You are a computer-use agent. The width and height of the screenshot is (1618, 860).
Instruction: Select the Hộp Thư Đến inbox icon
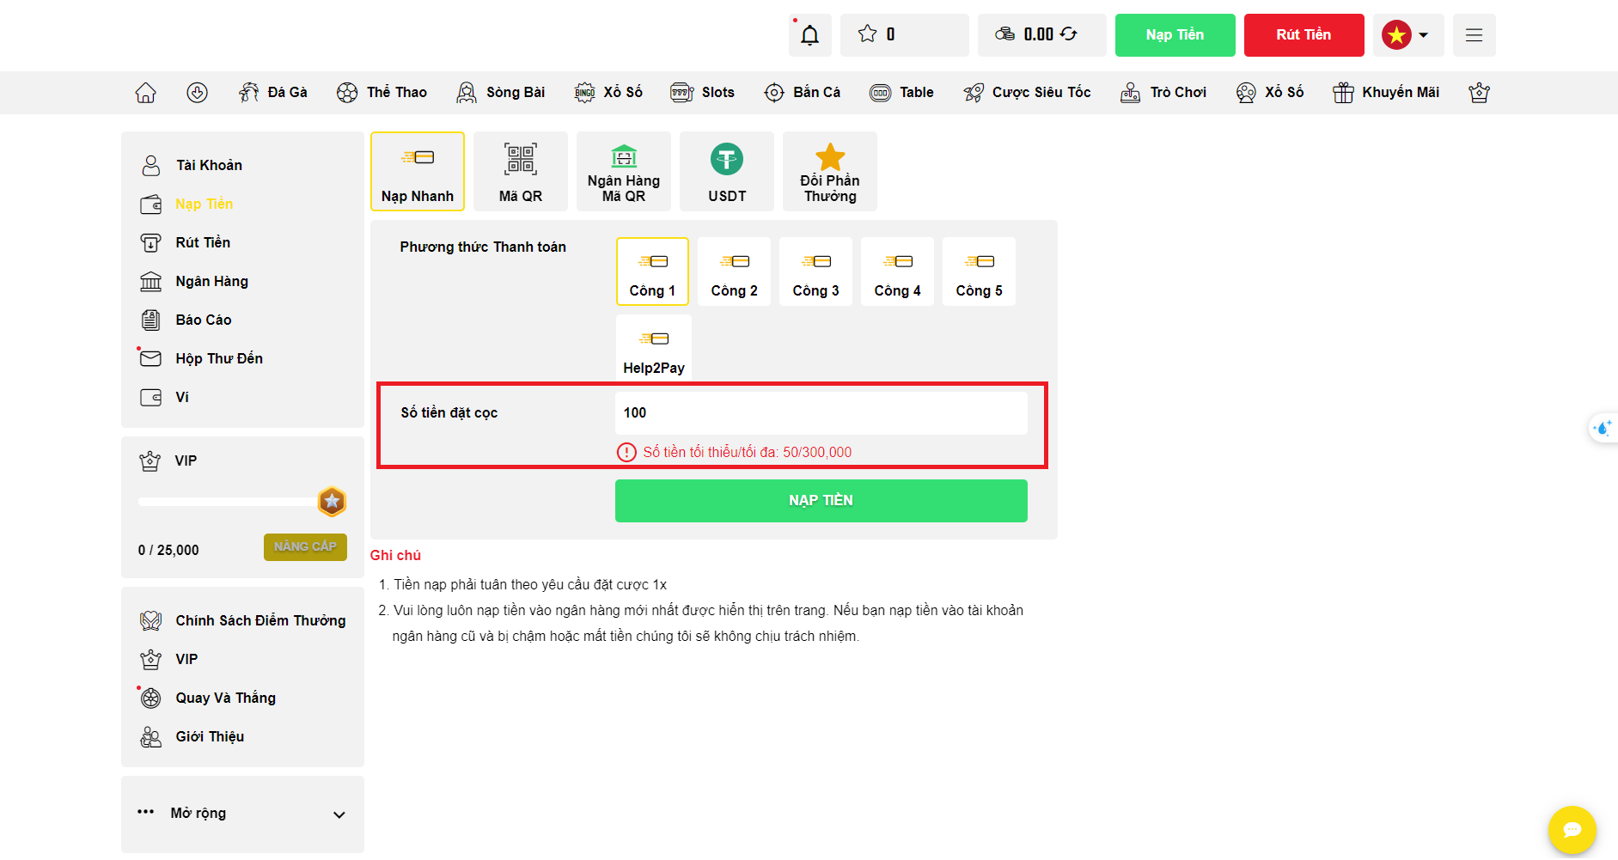coord(151,358)
